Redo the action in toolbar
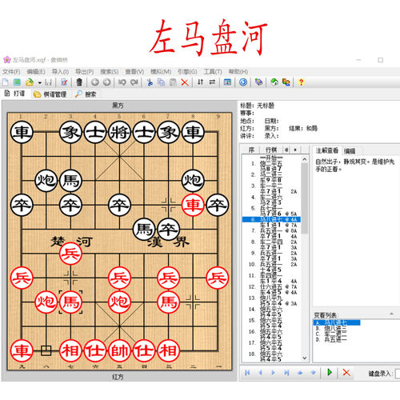The height and width of the screenshot is (400, 400). pos(134,82)
